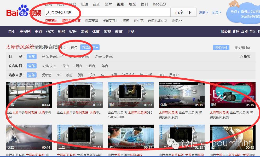
Task: Open the 卫视 navigation tab
Action: tap(130, 32)
